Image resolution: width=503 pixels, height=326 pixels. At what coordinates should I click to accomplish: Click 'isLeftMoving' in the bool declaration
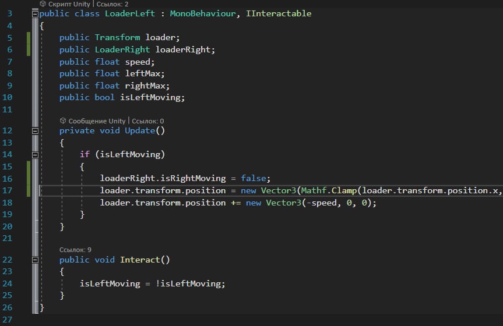(x=150, y=97)
